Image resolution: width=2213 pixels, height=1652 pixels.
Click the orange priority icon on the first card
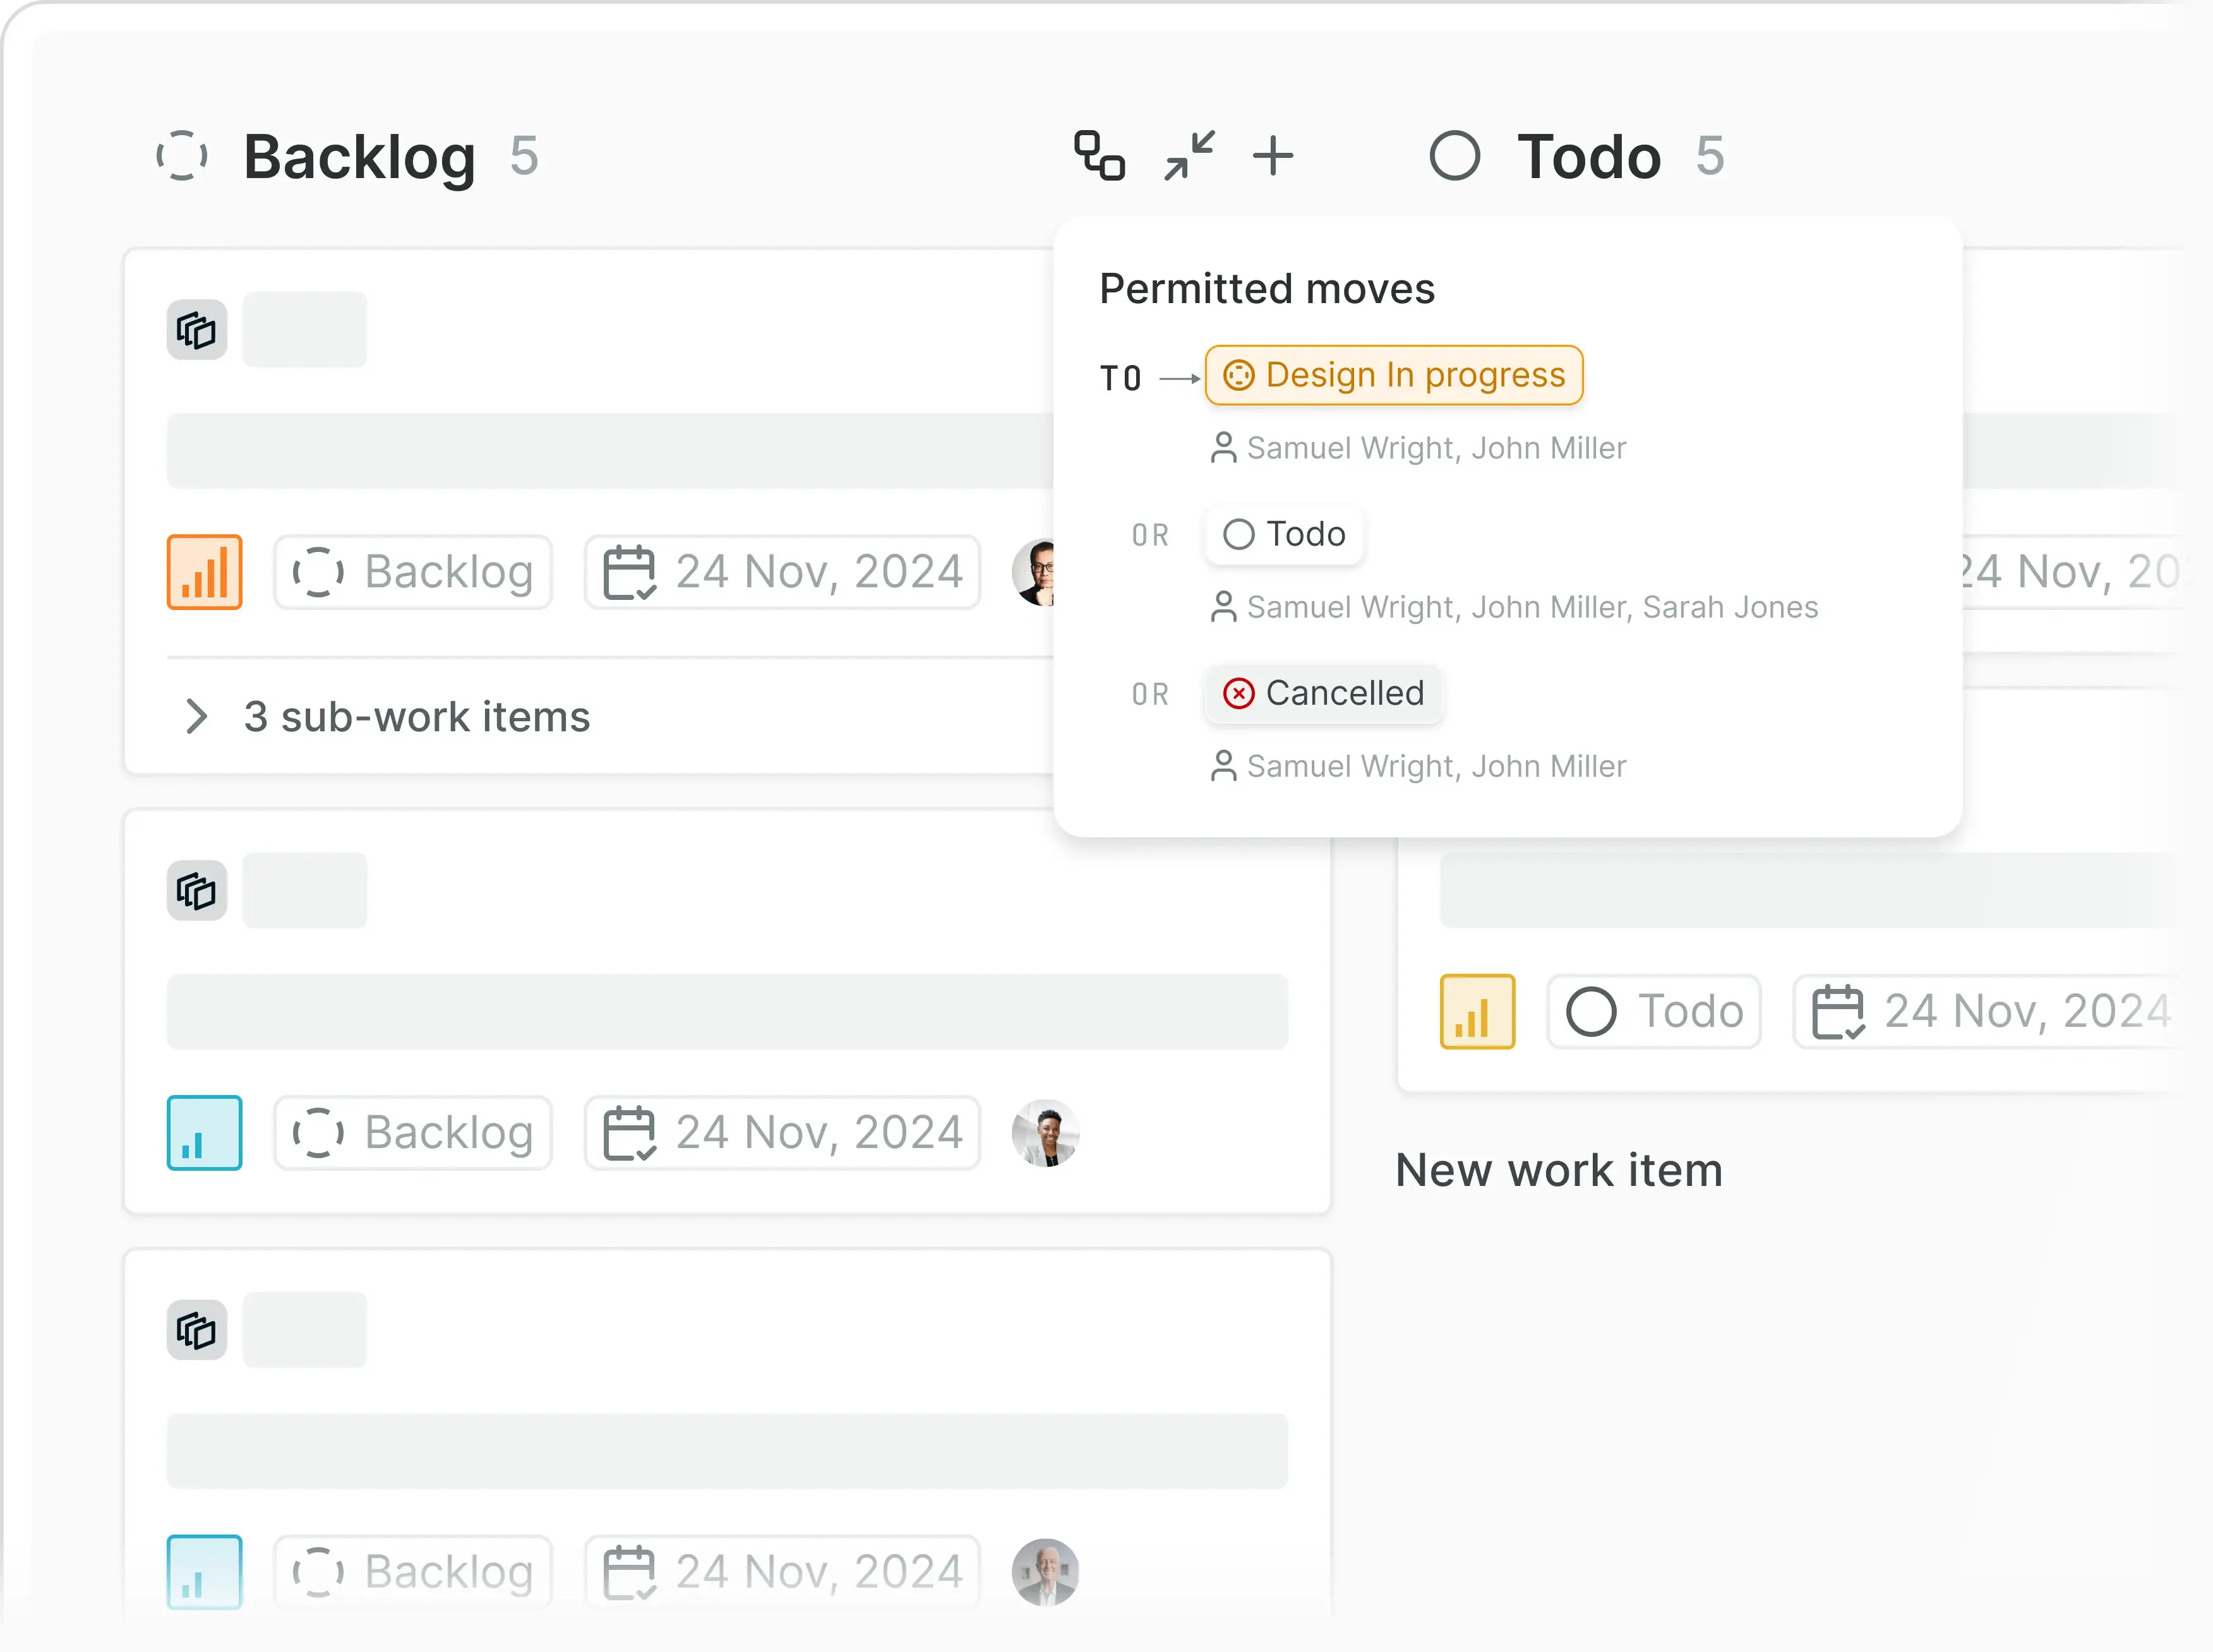(204, 571)
